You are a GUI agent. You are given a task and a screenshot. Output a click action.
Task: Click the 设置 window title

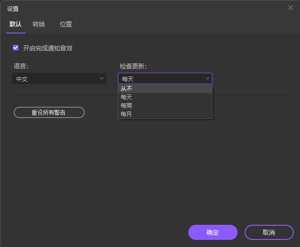tap(13, 9)
